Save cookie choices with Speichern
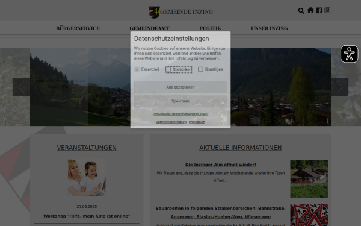This screenshot has height=226, width=361. pyautogui.click(x=180, y=101)
